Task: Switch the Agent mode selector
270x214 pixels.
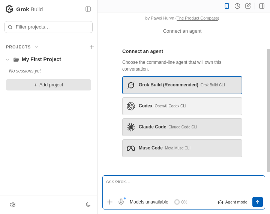Action: tap(232, 202)
